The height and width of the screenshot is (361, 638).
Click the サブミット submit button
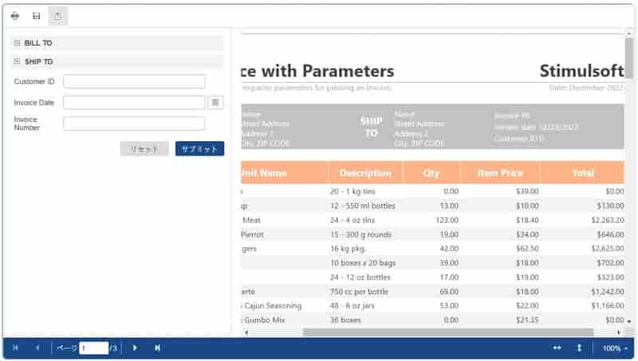coord(199,149)
